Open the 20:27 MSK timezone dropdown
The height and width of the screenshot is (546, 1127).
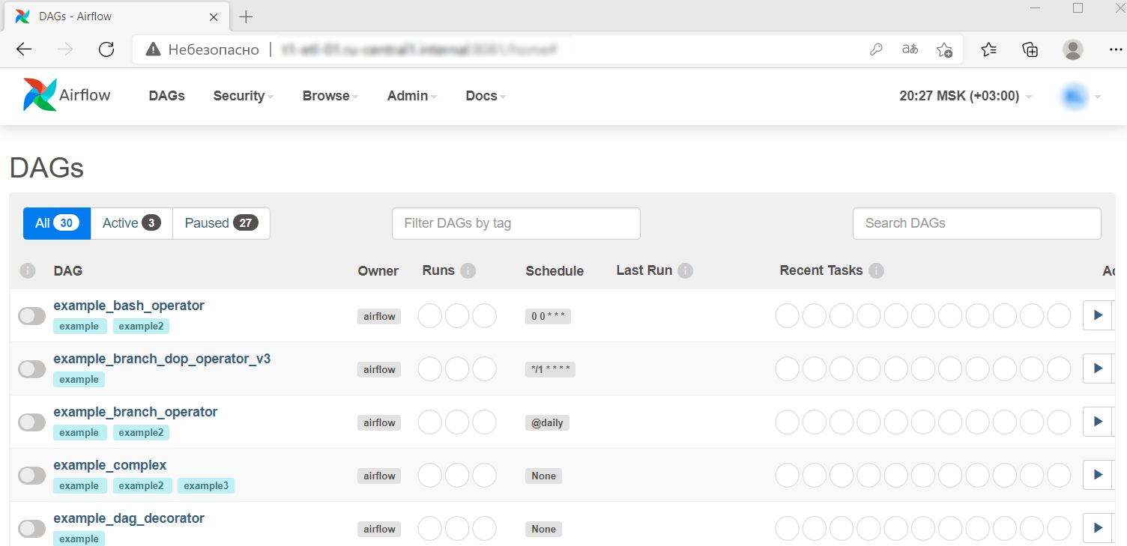point(965,96)
